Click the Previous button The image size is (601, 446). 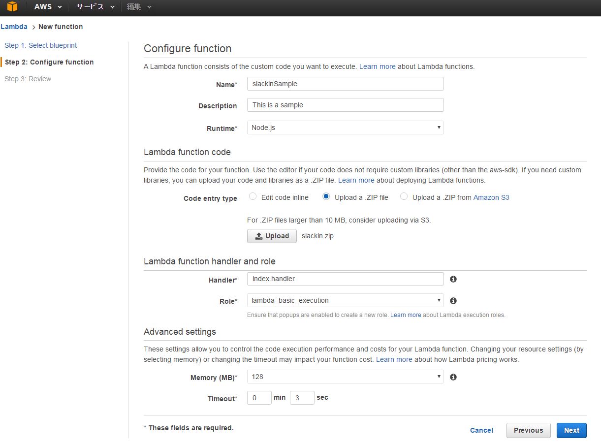528,430
